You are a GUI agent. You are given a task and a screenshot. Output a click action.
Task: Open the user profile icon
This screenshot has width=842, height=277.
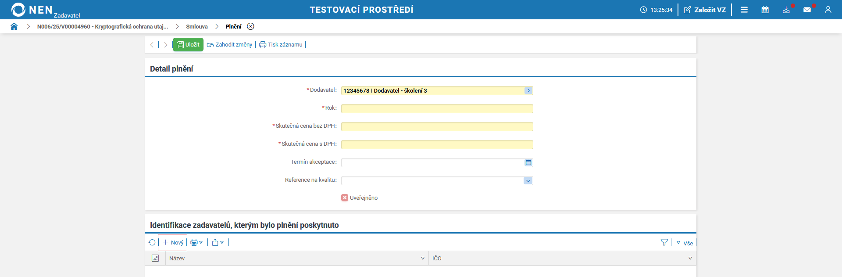tap(828, 10)
